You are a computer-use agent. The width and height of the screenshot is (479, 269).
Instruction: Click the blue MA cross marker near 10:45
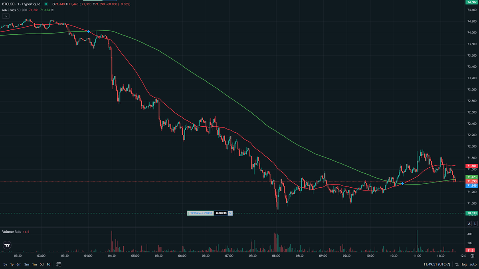403,183
